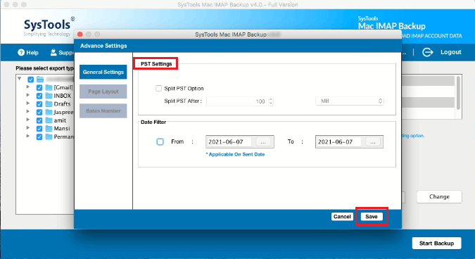Select the Page Layout tab
This screenshot has width=475, height=259.
point(103,91)
